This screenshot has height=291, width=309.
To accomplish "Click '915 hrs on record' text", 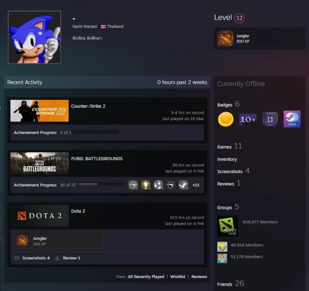I will (x=187, y=217).
